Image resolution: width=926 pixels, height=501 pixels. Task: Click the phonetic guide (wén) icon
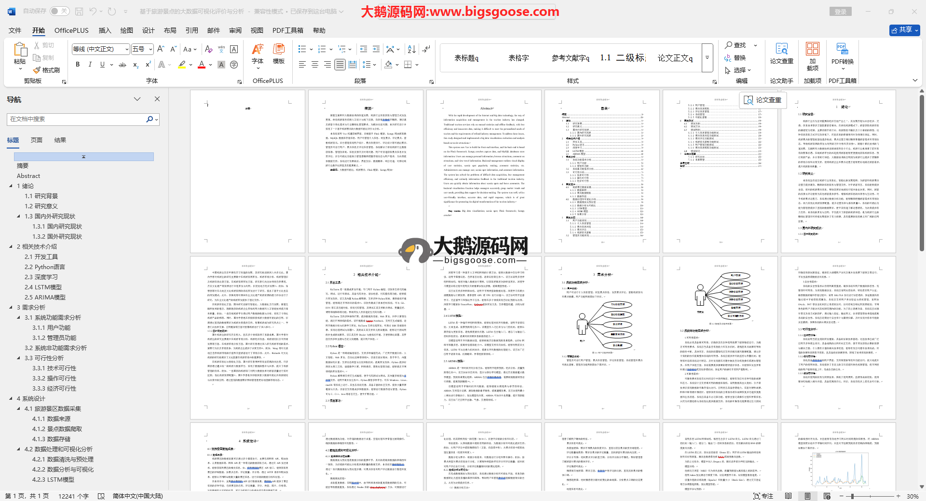click(221, 49)
